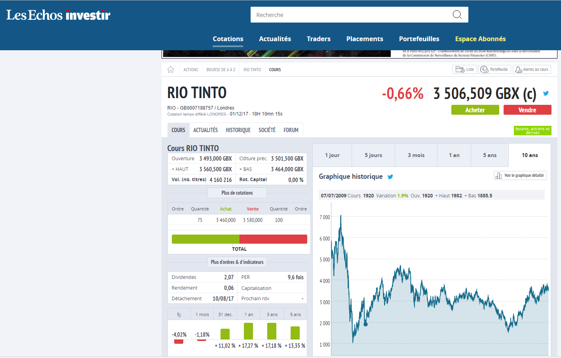Click the search magnifier icon
561x358 pixels.
click(457, 15)
